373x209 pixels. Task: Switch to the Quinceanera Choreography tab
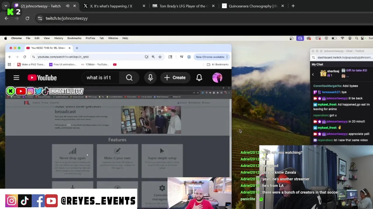(x=250, y=6)
